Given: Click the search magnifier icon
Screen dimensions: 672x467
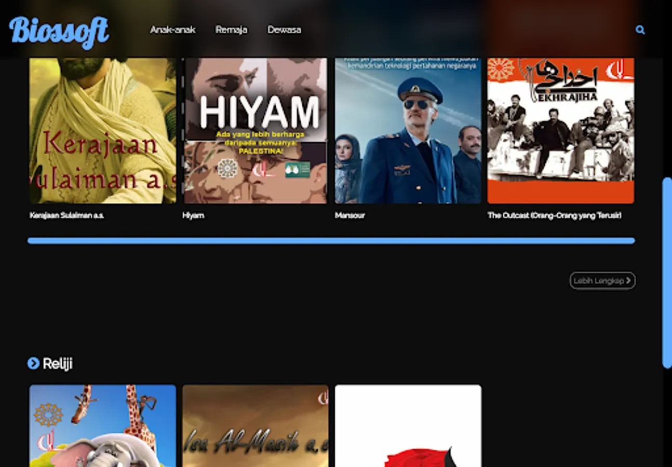Looking at the screenshot, I should pos(640,30).
